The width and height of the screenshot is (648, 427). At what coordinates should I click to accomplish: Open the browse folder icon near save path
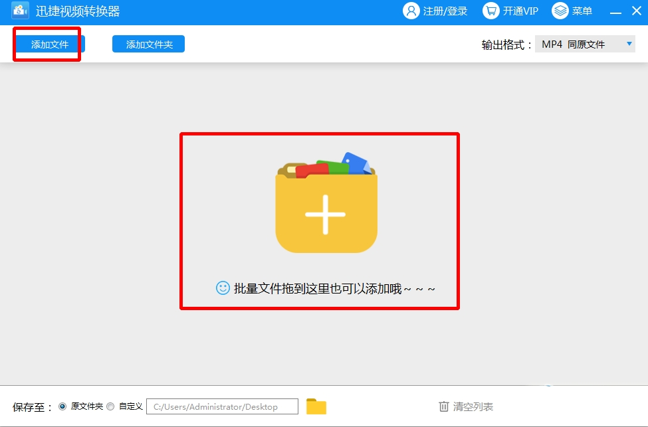click(x=317, y=406)
